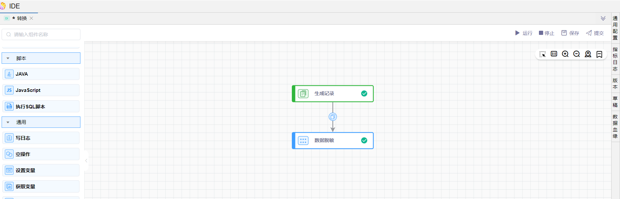The image size is (620, 199).
Task: Save the workflow with 保存
Action: pos(570,33)
